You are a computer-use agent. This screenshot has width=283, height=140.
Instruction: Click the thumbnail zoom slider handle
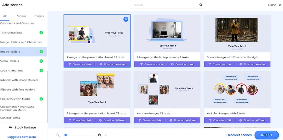pyautogui.click(x=66, y=135)
